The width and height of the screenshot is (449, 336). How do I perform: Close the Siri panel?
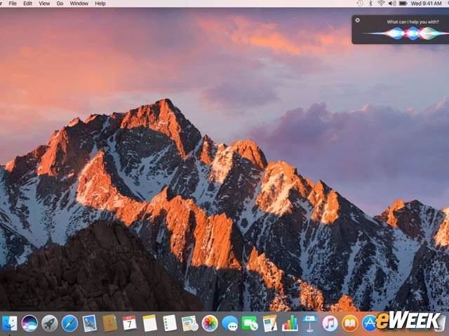click(x=358, y=20)
